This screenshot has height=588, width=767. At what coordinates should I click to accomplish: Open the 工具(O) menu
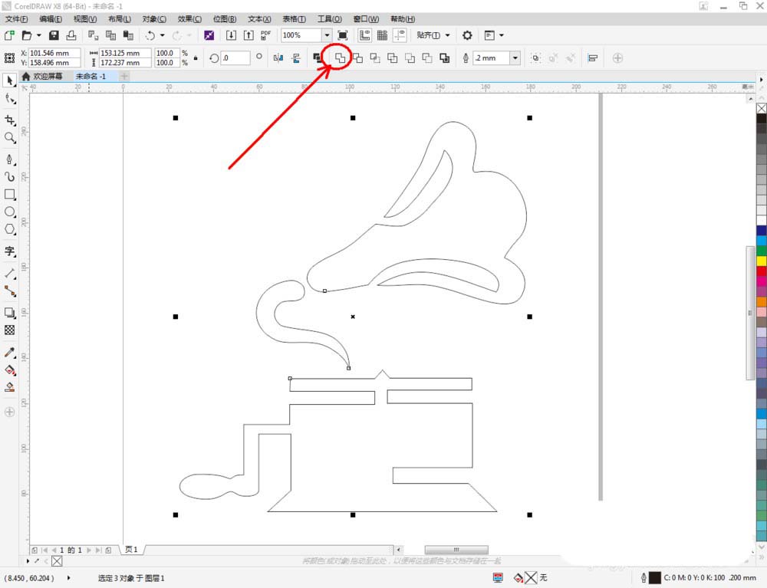coord(330,19)
